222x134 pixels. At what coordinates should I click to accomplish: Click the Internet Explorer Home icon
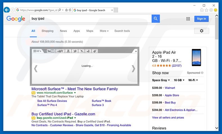(x=202, y=10)
